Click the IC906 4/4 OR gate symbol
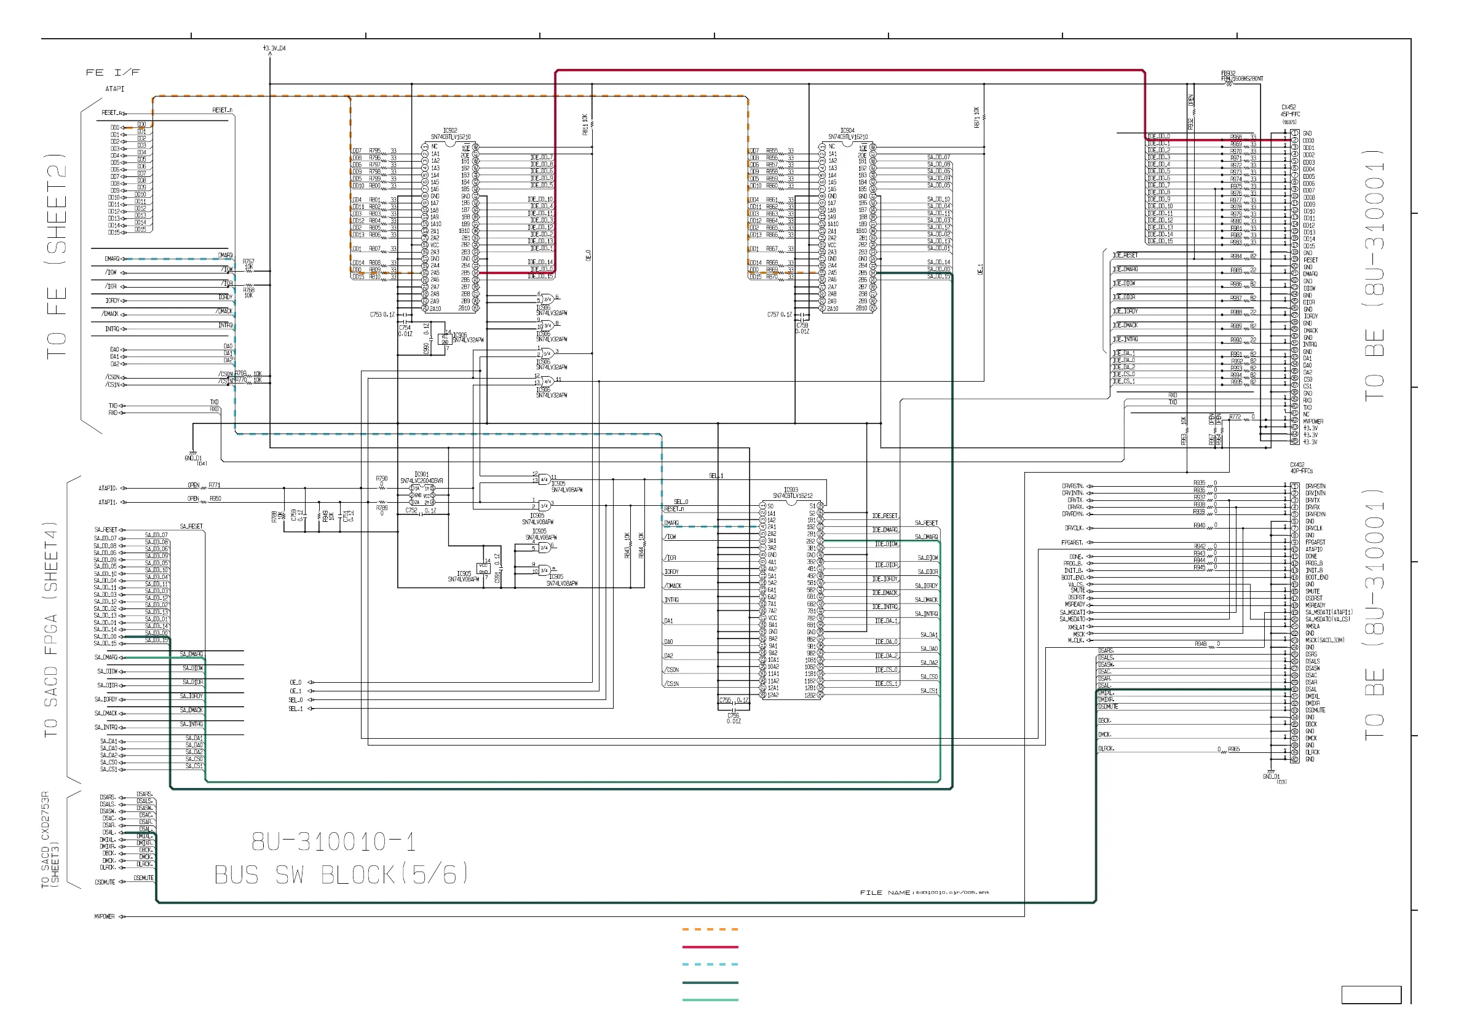The height and width of the screenshot is (1035, 1464). pyautogui.click(x=548, y=381)
